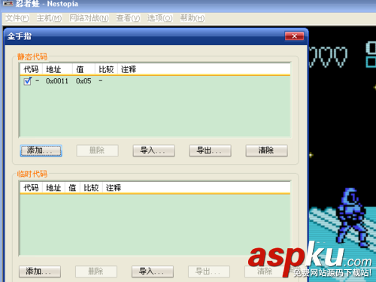Sort static codes by 注释 column

click(x=204, y=69)
